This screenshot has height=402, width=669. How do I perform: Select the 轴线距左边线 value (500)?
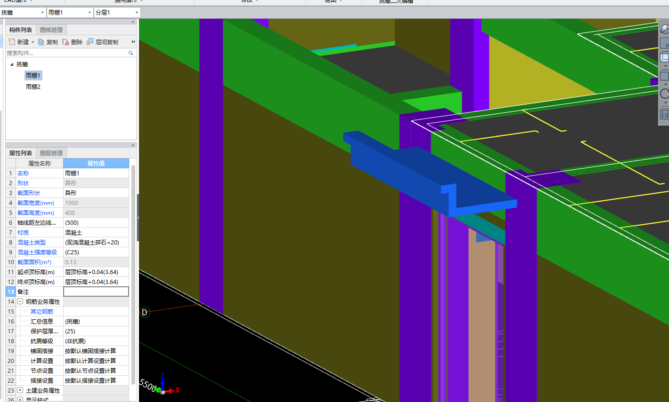coord(96,223)
